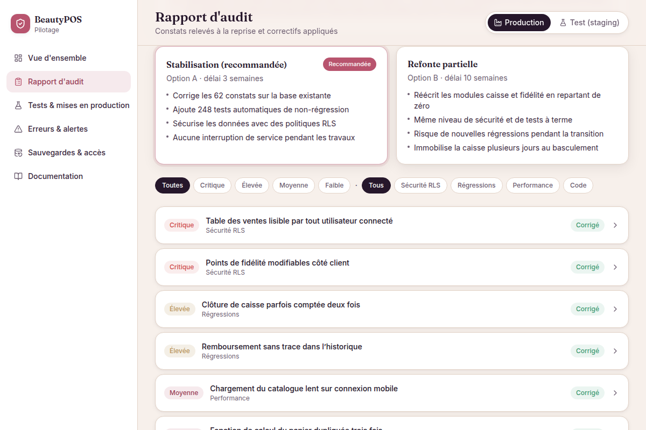Select the Refonte partielle option card
The image size is (646, 430).
pyautogui.click(x=512, y=105)
